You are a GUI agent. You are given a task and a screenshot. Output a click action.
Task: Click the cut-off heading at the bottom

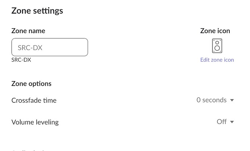pos(29,150)
